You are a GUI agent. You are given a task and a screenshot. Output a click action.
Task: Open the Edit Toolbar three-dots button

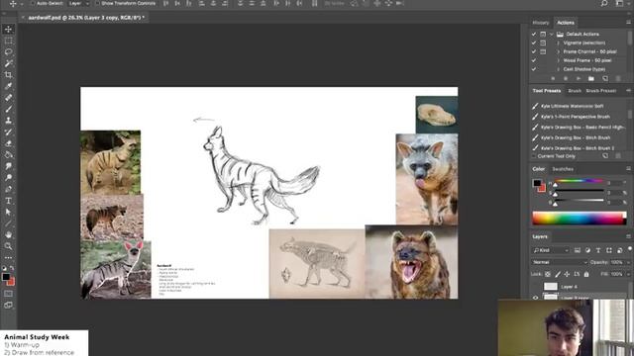point(8,257)
